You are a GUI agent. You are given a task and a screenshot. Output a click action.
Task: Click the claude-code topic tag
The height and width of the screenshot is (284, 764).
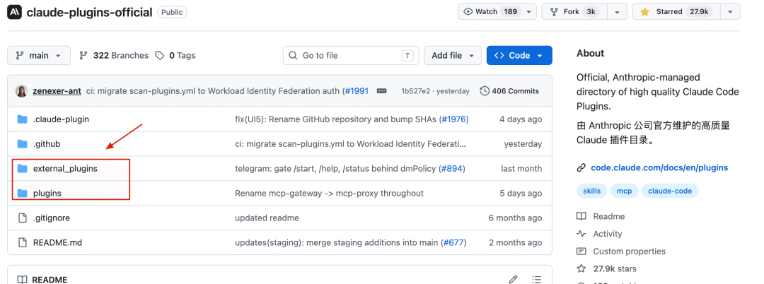coord(670,191)
